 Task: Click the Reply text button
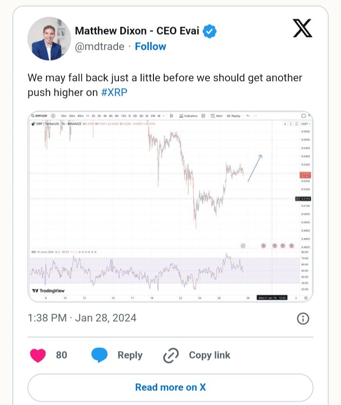(130, 355)
